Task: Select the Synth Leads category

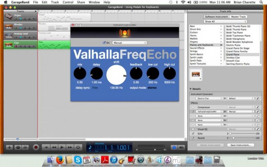Action: (196, 57)
